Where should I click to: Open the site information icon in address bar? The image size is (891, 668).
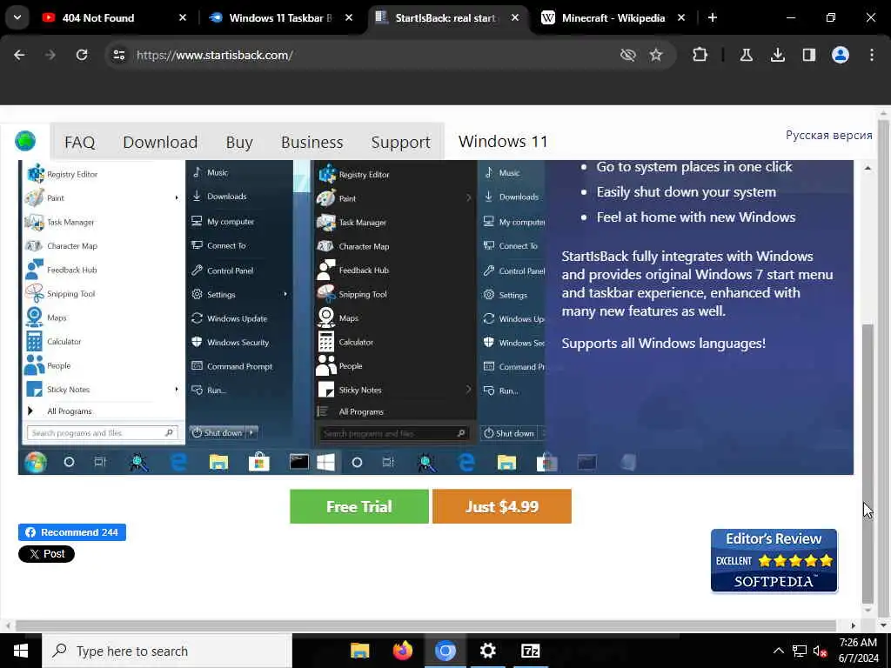(118, 55)
